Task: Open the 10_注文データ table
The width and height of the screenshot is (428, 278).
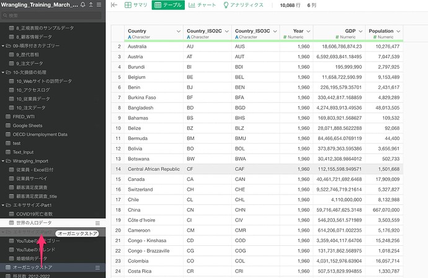Action: tap(30, 108)
